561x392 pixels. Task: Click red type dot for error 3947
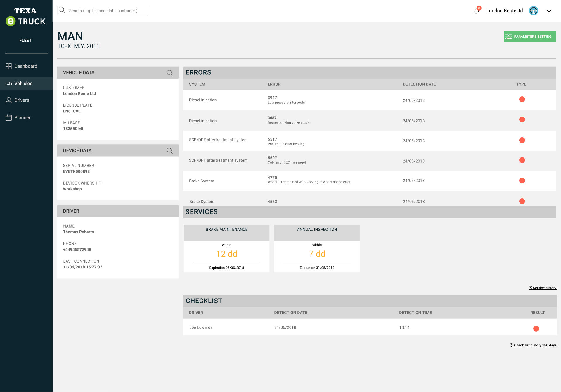[x=522, y=99]
